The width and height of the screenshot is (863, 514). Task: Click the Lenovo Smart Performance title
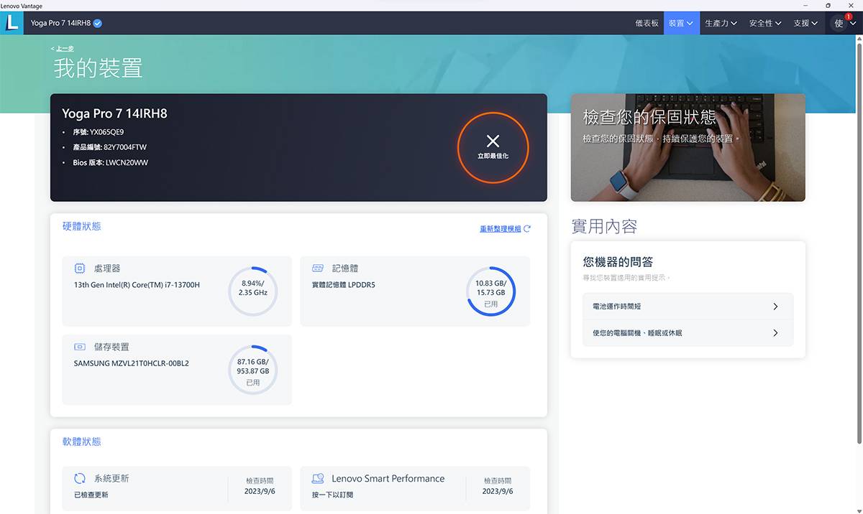tap(388, 478)
